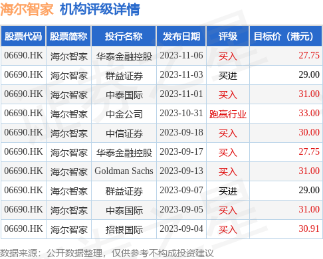Image resolution: width=323 pixels, height=259 pixels.
Task: Select the 中金公司 bank name cell
Action: (124, 114)
